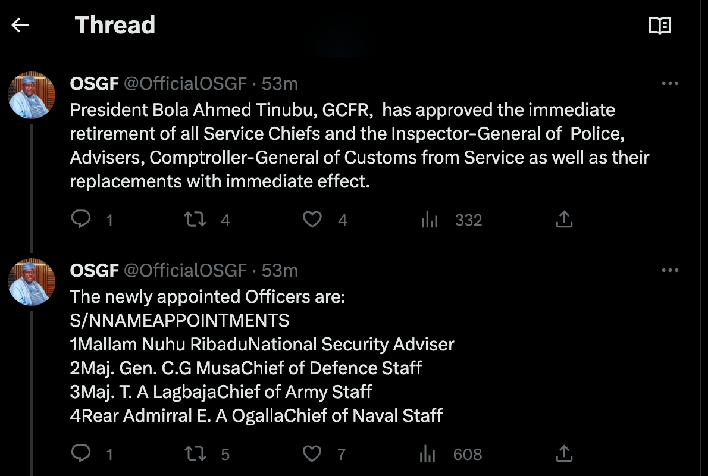708x476 pixels.
Task: Share the first OSGF tweet
Action: (x=563, y=220)
